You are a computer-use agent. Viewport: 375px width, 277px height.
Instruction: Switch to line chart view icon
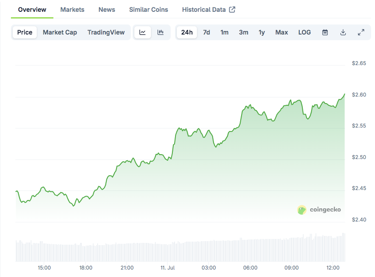143,32
